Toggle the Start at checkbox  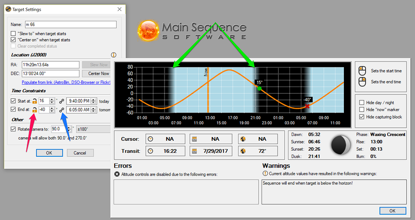(x=13, y=101)
